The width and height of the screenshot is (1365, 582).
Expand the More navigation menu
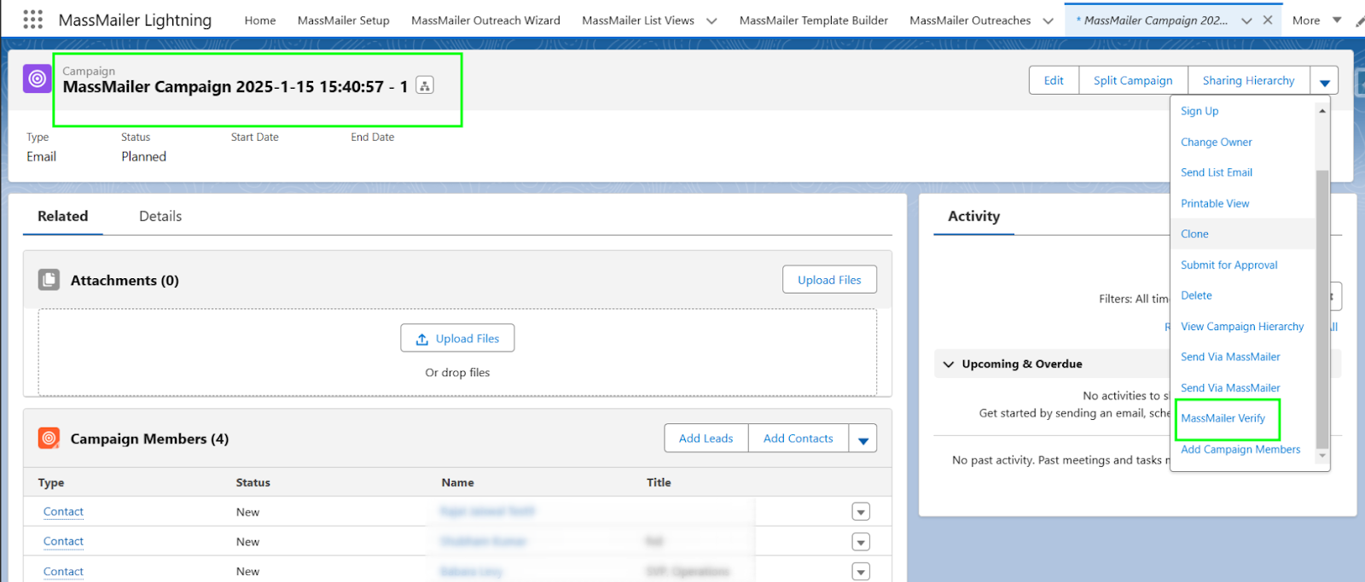click(x=1316, y=20)
